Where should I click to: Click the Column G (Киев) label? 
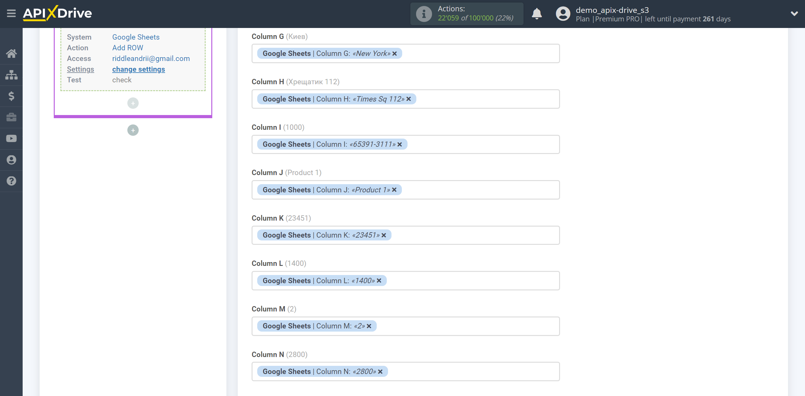(x=280, y=36)
